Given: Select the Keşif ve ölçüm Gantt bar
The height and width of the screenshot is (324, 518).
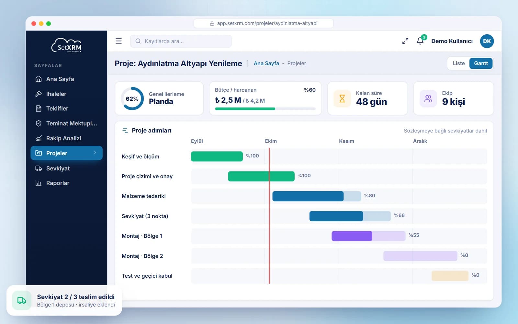Looking at the screenshot, I should click(x=217, y=156).
